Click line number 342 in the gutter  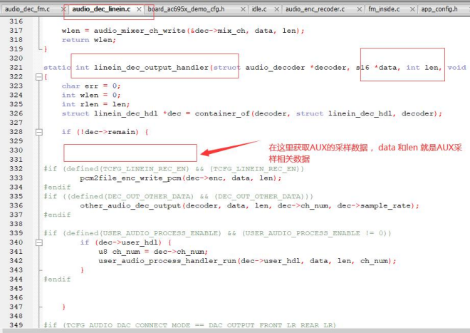coord(16,261)
